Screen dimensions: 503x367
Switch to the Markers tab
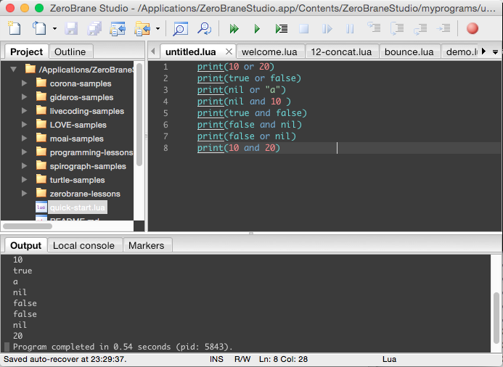(147, 246)
